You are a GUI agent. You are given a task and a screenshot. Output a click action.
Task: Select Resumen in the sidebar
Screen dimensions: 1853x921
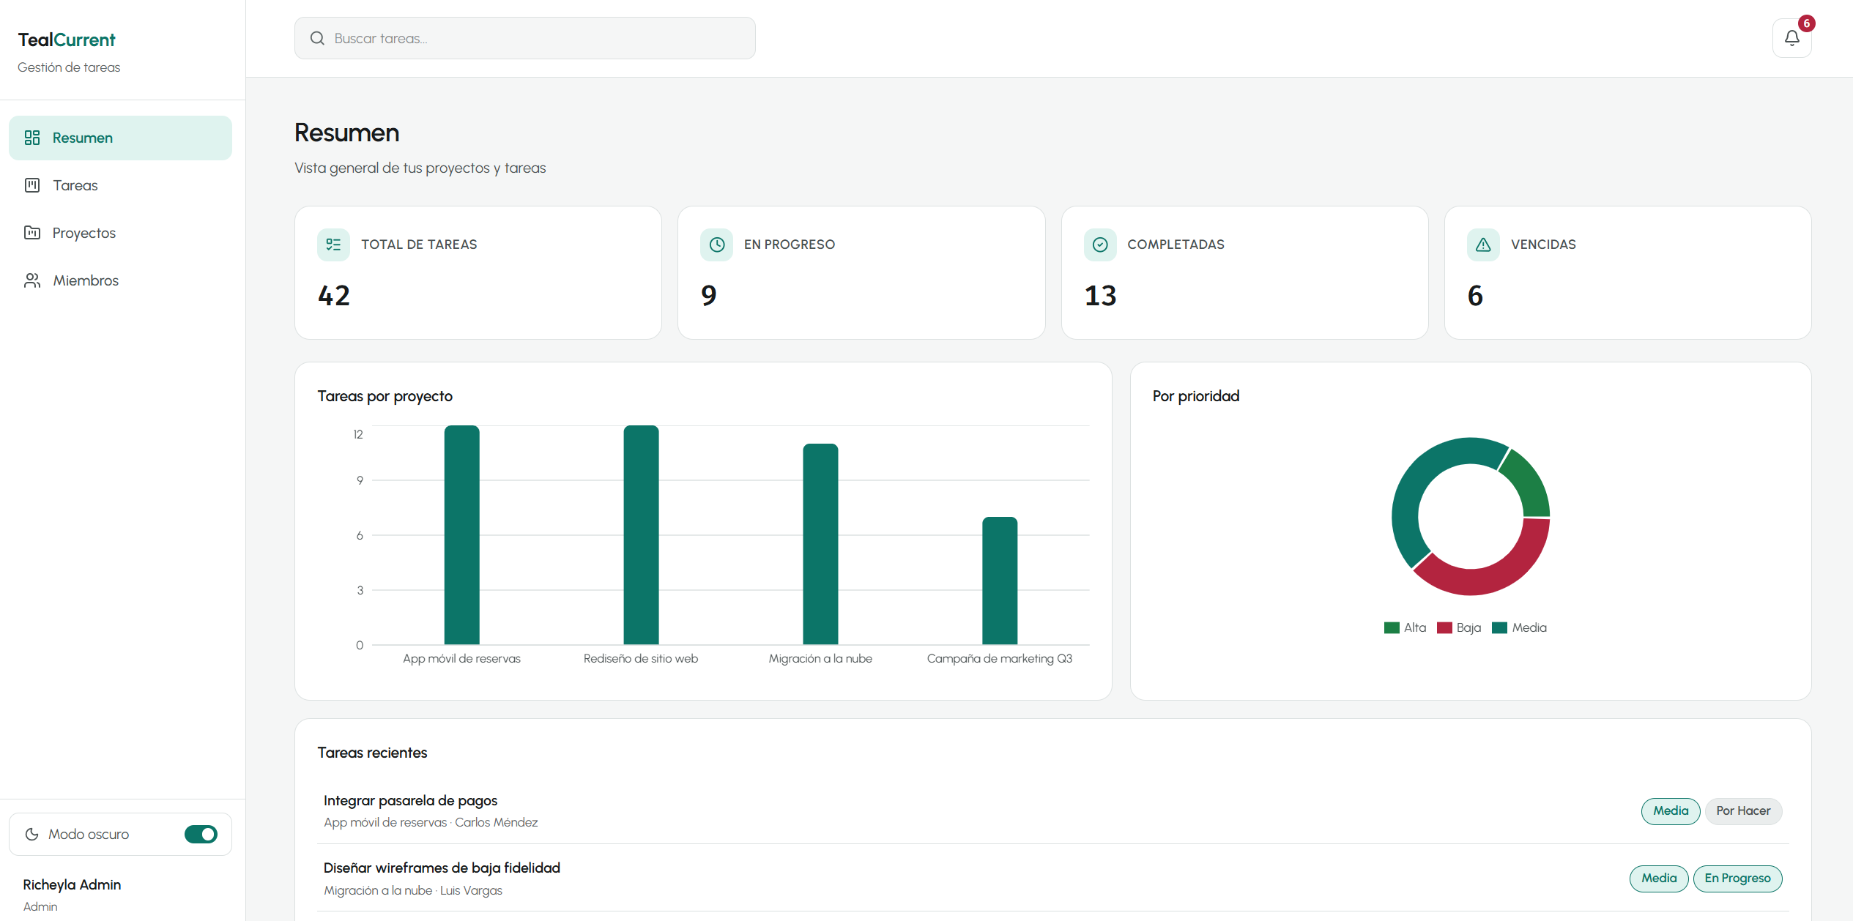(x=120, y=138)
